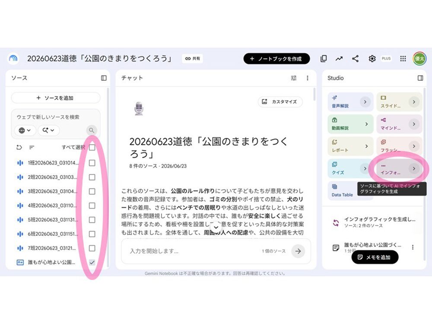
Task: Click the Studio panel scrollbar
Action: [424, 174]
